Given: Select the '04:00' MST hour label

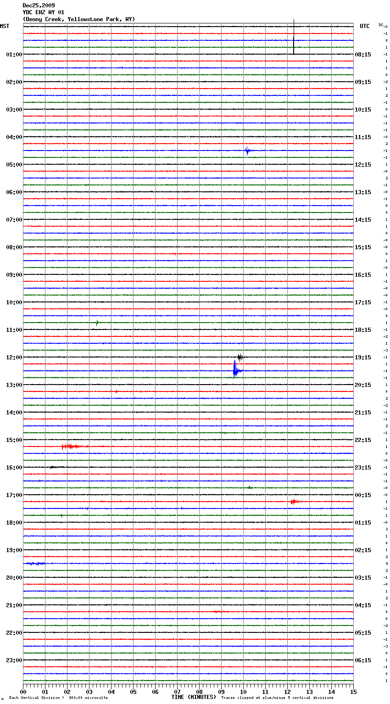Looking at the screenshot, I should [14, 137].
